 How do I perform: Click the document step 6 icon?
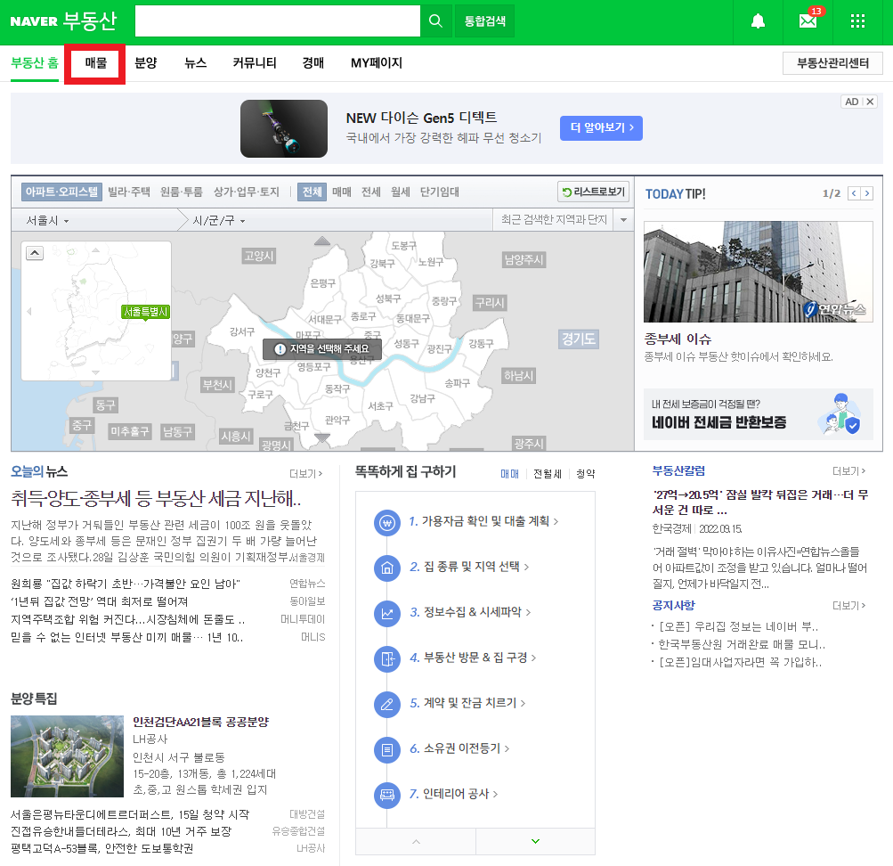point(387,750)
